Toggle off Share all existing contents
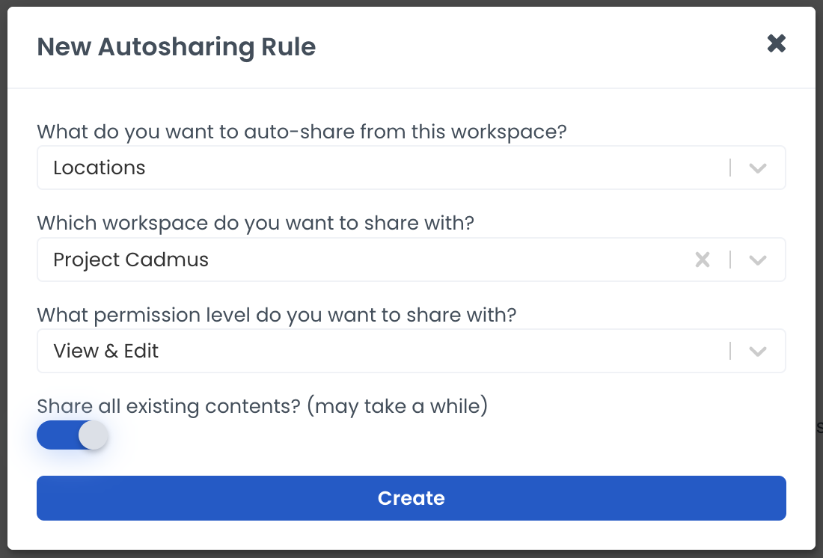 (x=72, y=435)
